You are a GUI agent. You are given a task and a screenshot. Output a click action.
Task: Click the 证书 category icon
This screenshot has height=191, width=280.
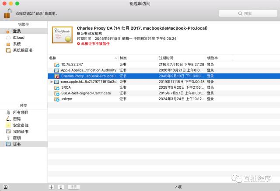coord(8,144)
